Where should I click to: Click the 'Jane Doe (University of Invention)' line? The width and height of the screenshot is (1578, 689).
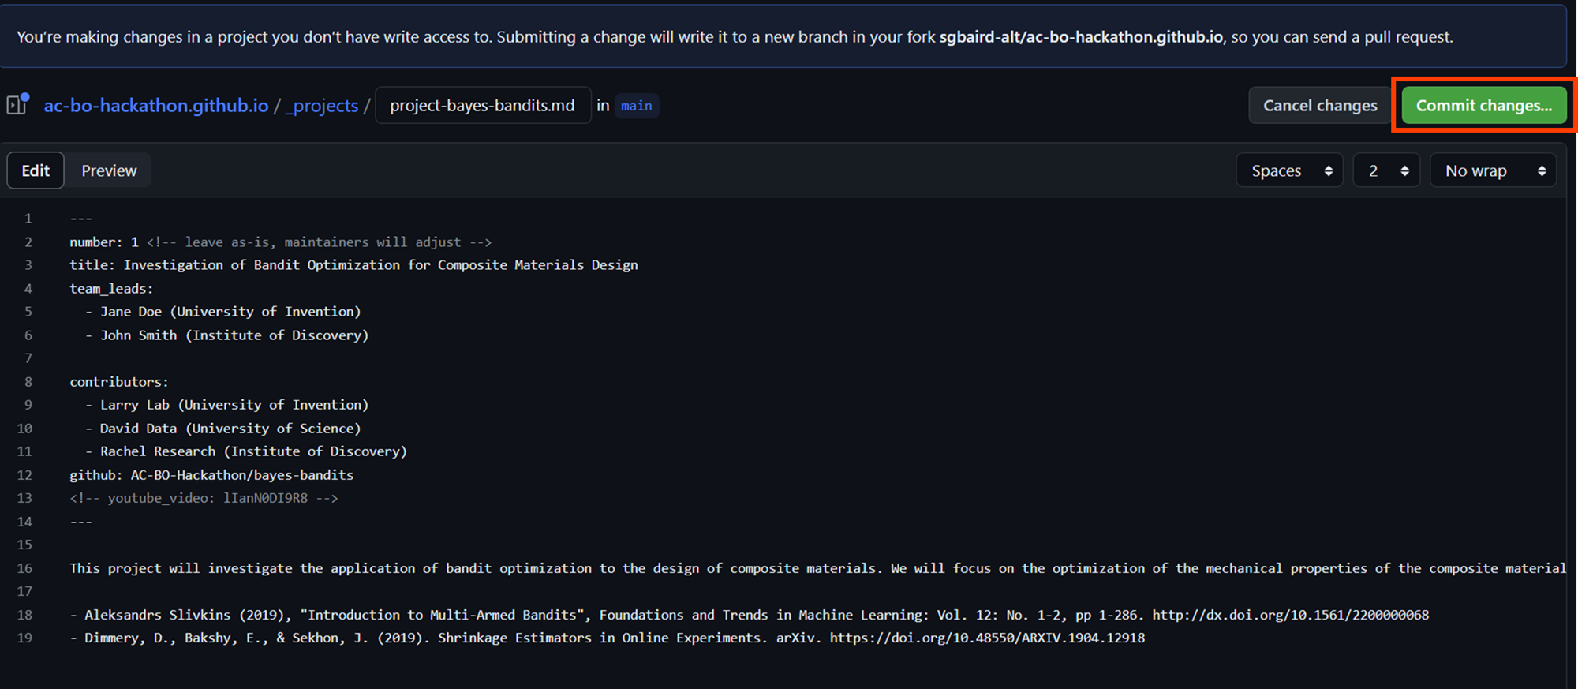(x=223, y=312)
